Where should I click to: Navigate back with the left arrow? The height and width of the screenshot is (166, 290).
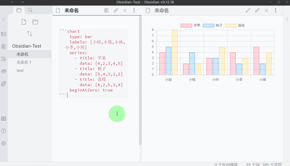click(x=12, y=2)
